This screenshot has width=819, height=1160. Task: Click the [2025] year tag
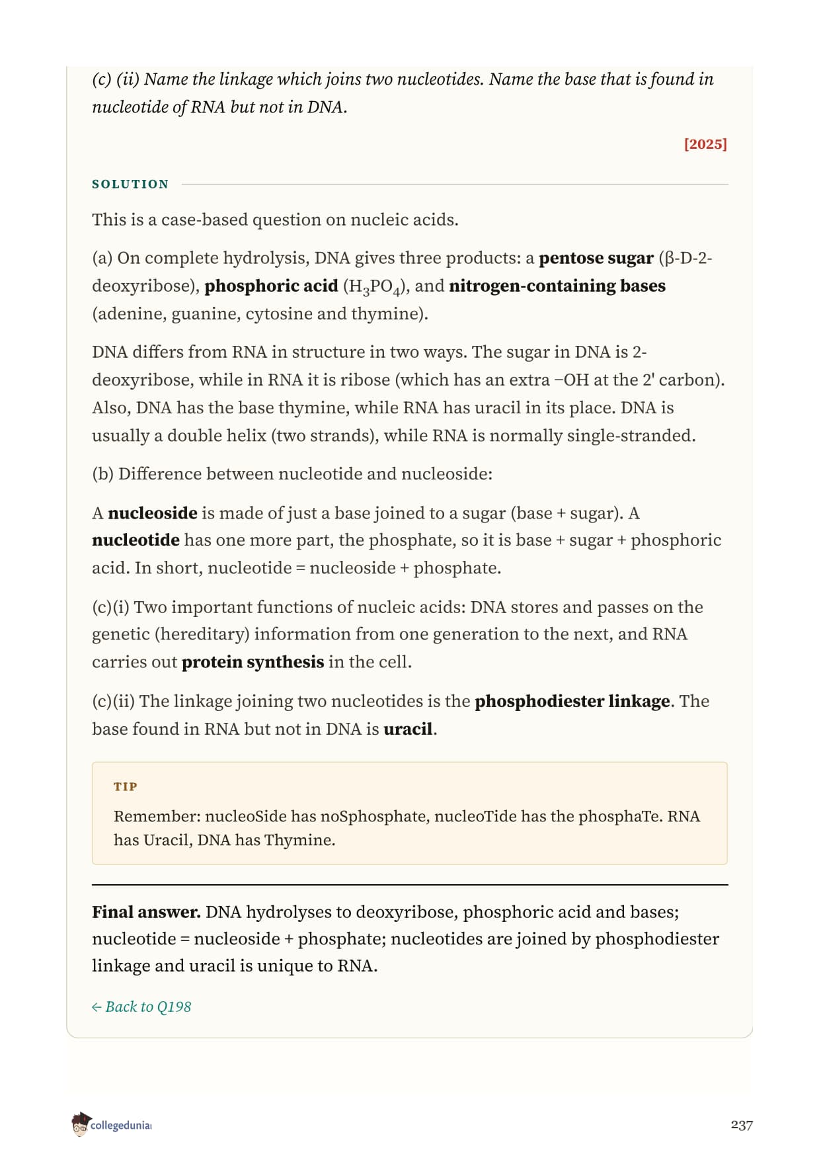705,144
